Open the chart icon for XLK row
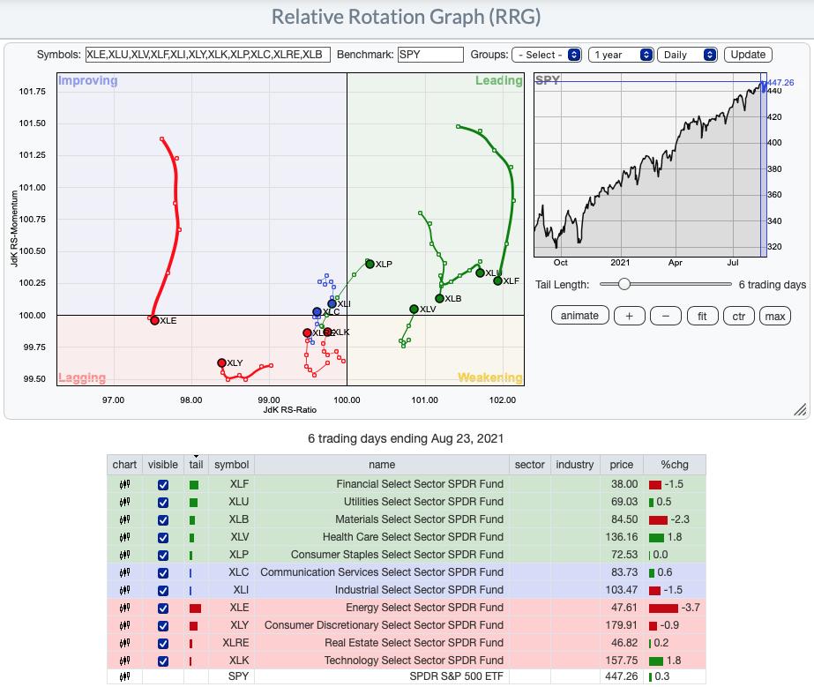The image size is (814, 687). click(124, 661)
